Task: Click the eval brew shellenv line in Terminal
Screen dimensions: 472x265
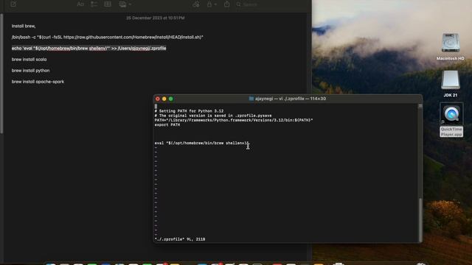Action: (201, 144)
